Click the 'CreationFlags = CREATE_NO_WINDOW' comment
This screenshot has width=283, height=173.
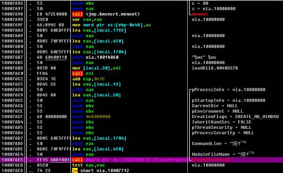[x=235, y=117]
